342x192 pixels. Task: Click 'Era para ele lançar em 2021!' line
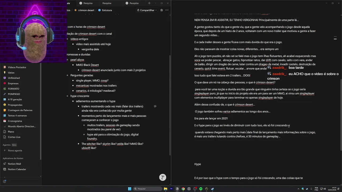tap(211, 118)
